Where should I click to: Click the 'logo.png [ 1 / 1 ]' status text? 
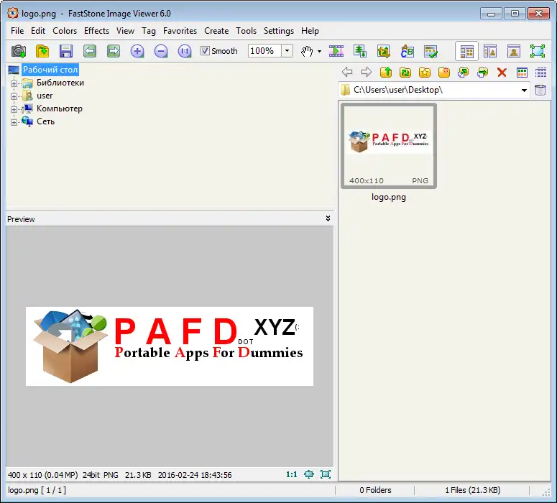point(37,490)
